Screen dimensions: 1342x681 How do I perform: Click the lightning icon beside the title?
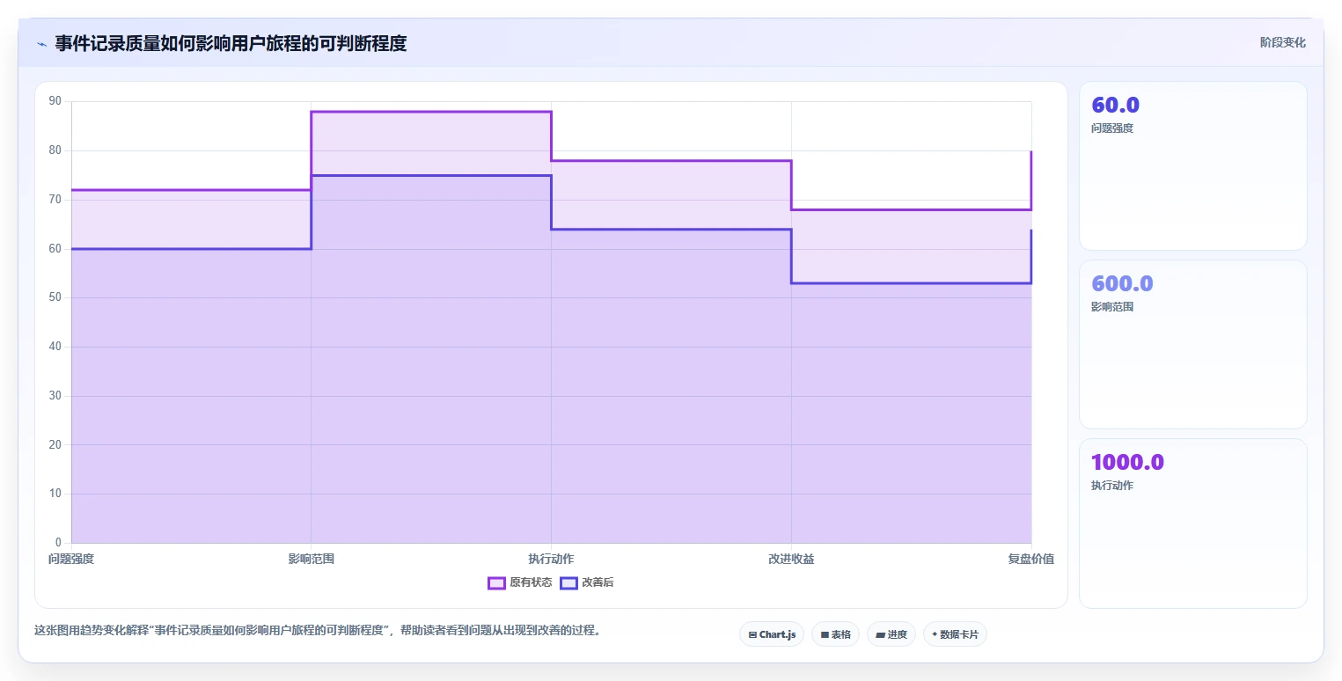point(41,43)
